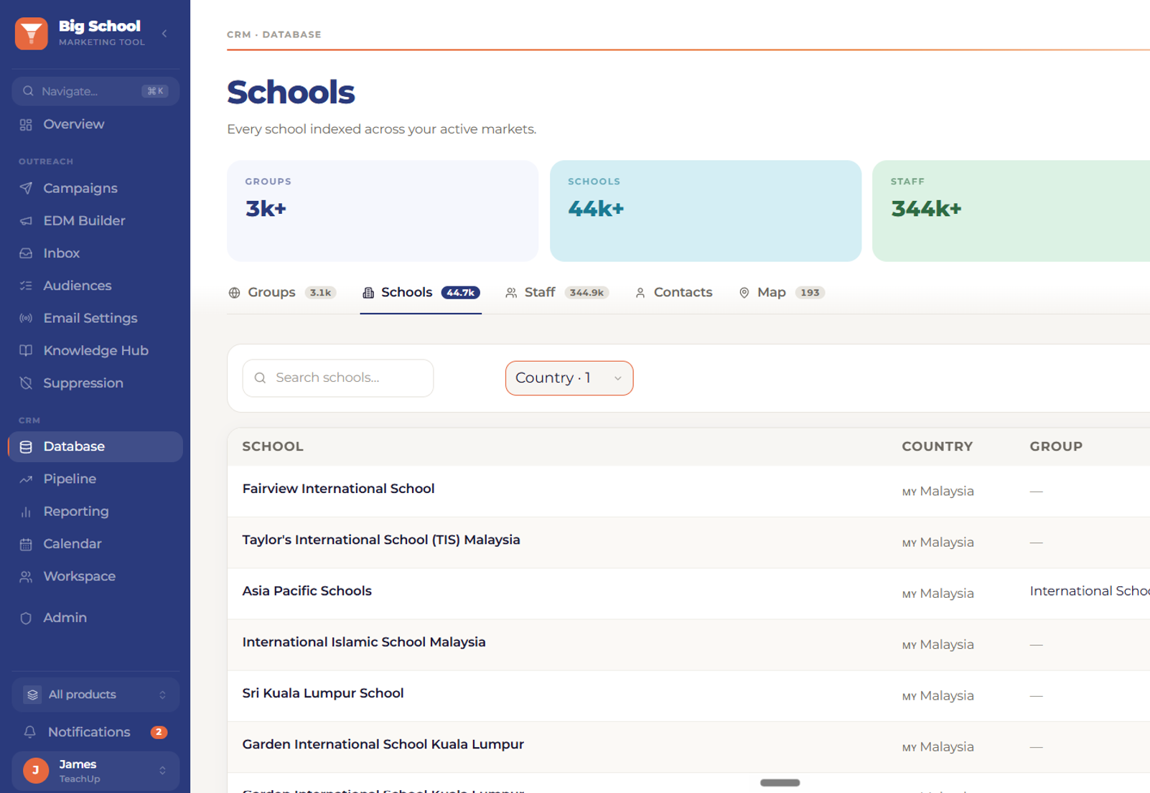Click the Staff 344k+ stat card
The image size is (1150, 793).
1011,211
